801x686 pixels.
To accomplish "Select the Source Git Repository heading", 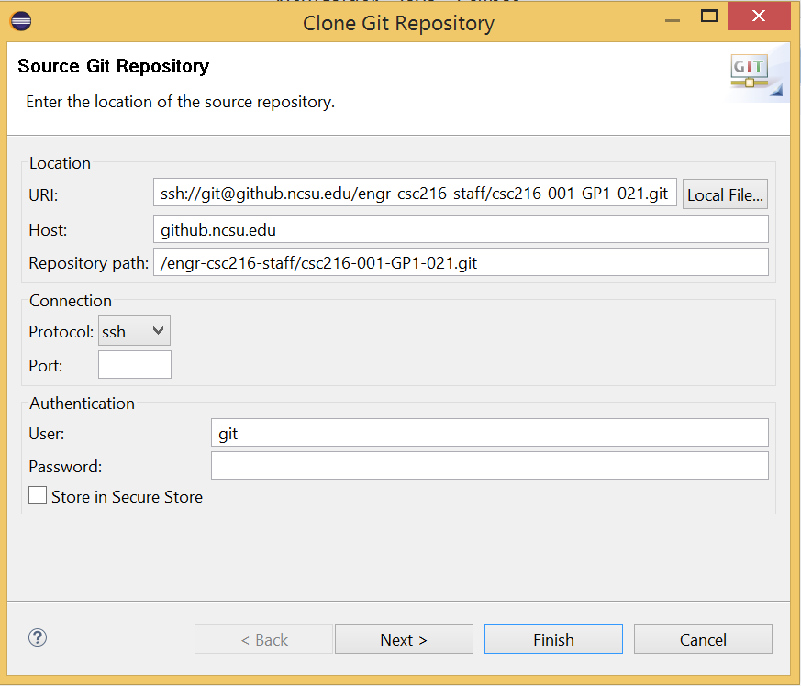I will (113, 67).
